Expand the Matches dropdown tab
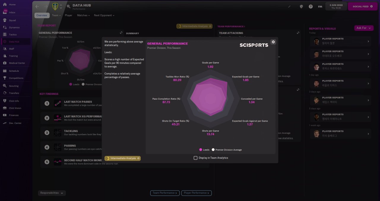This screenshot has height=201, width=380. coord(83,15)
